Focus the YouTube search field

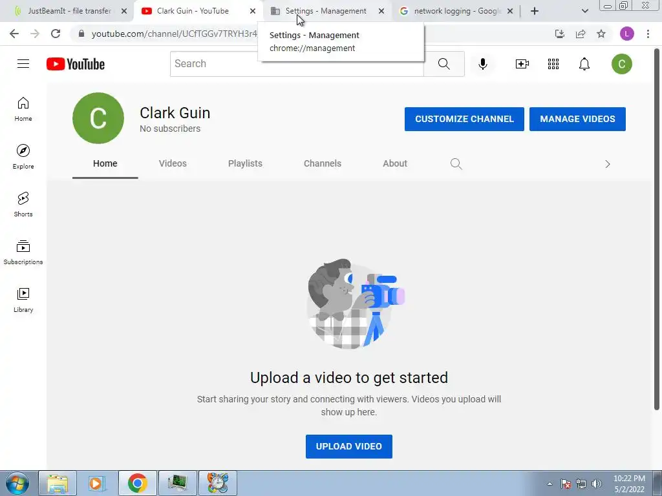click(x=297, y=64)
